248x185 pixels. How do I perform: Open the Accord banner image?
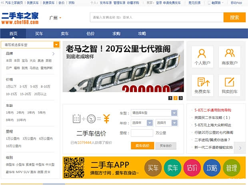point(123,66)
